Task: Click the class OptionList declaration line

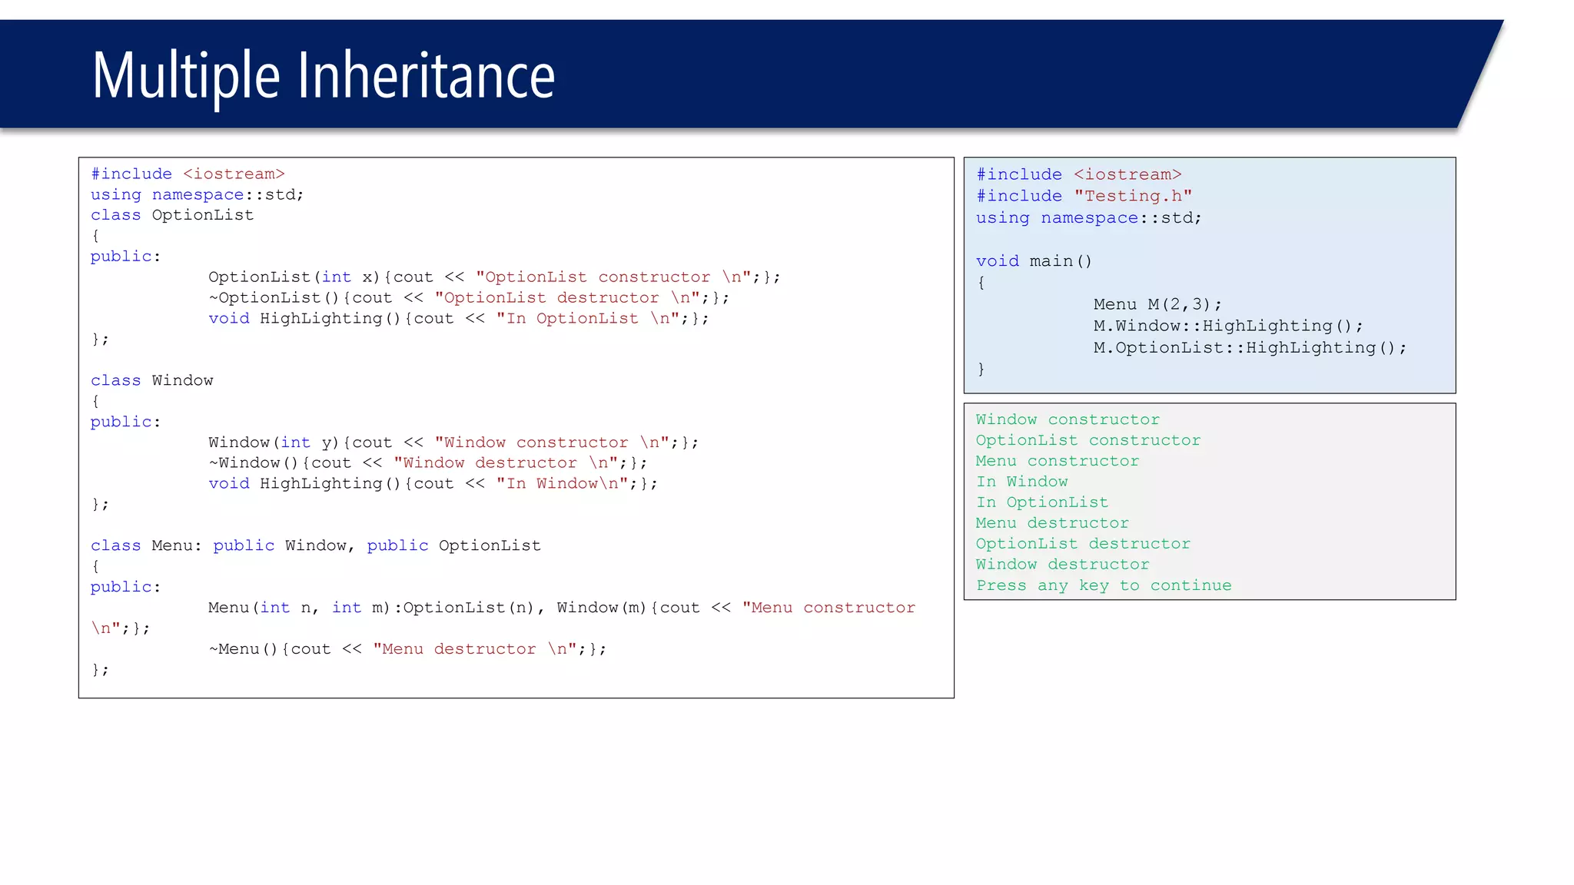Action: click(x=171, y=215)
